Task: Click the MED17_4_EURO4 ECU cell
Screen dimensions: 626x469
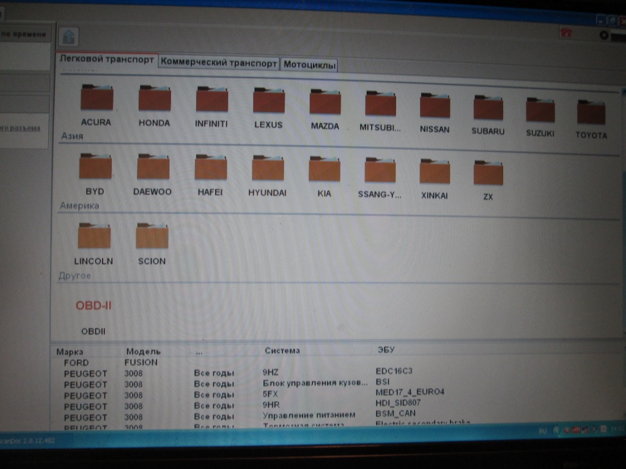Action: pos(410,392)
